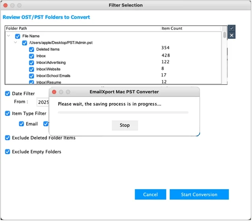
Task: Select the /Users/apple/Desktop/PST/Admin.pst path
Action: coord(61,43)
